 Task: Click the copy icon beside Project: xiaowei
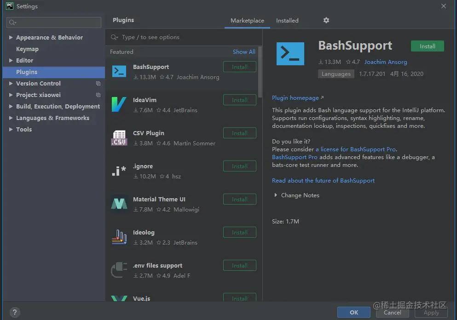point(98,95)
